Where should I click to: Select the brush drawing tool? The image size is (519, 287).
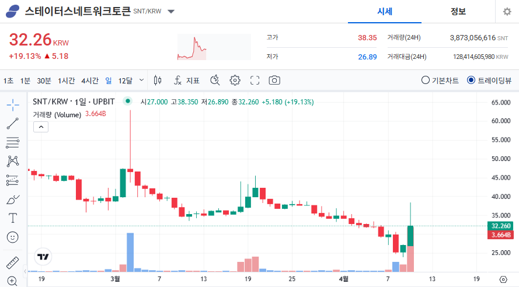pyautogui.click(x=13, y=199)
